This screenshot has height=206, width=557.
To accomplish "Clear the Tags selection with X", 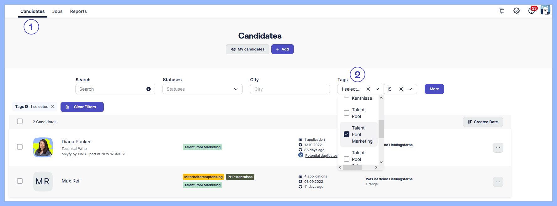I will point(368,89).
